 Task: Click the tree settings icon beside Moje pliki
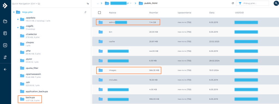tap(85, 12)
